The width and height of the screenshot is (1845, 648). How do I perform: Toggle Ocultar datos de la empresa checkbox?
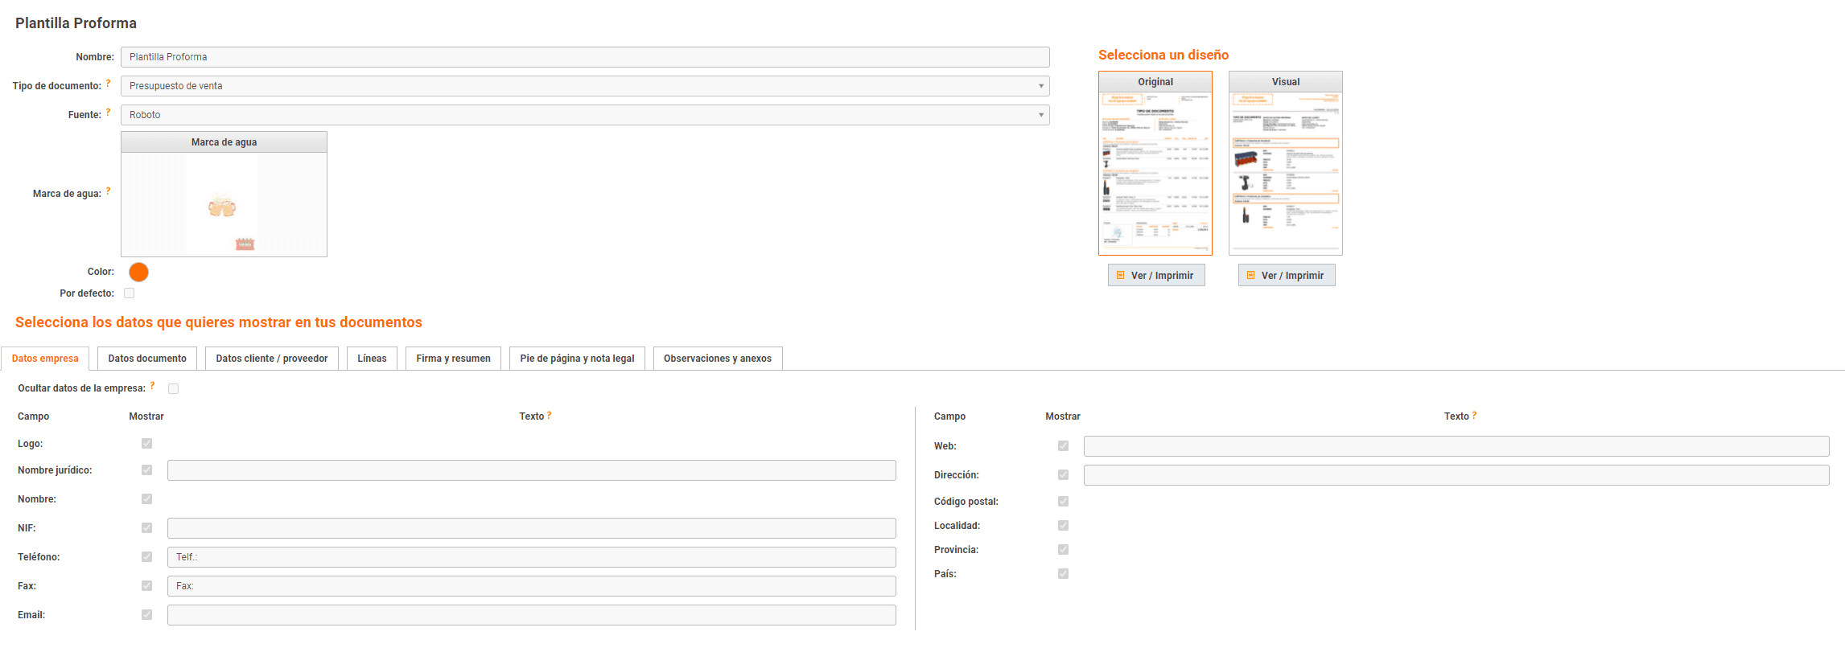coord(174,388)
